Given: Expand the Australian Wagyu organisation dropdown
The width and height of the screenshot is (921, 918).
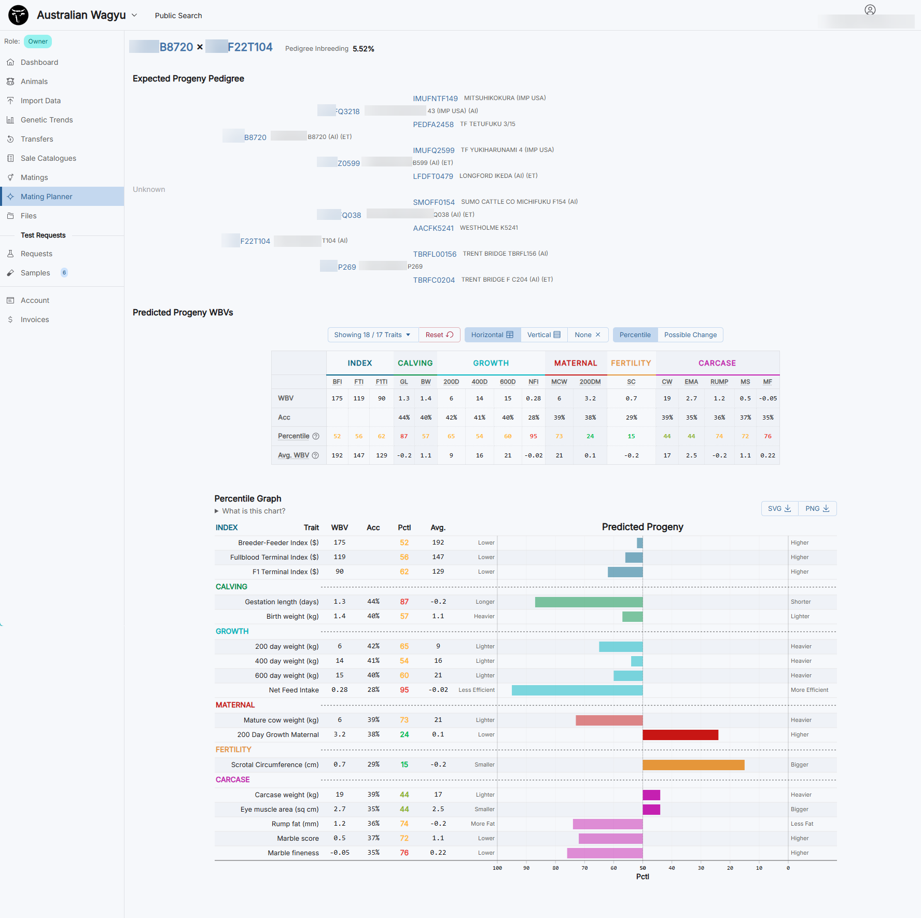Looking at the screenshot, I should (134, 16).
